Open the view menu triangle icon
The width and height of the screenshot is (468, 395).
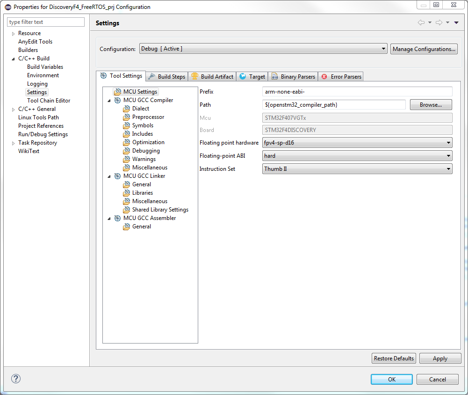click(x=456, y=23)
